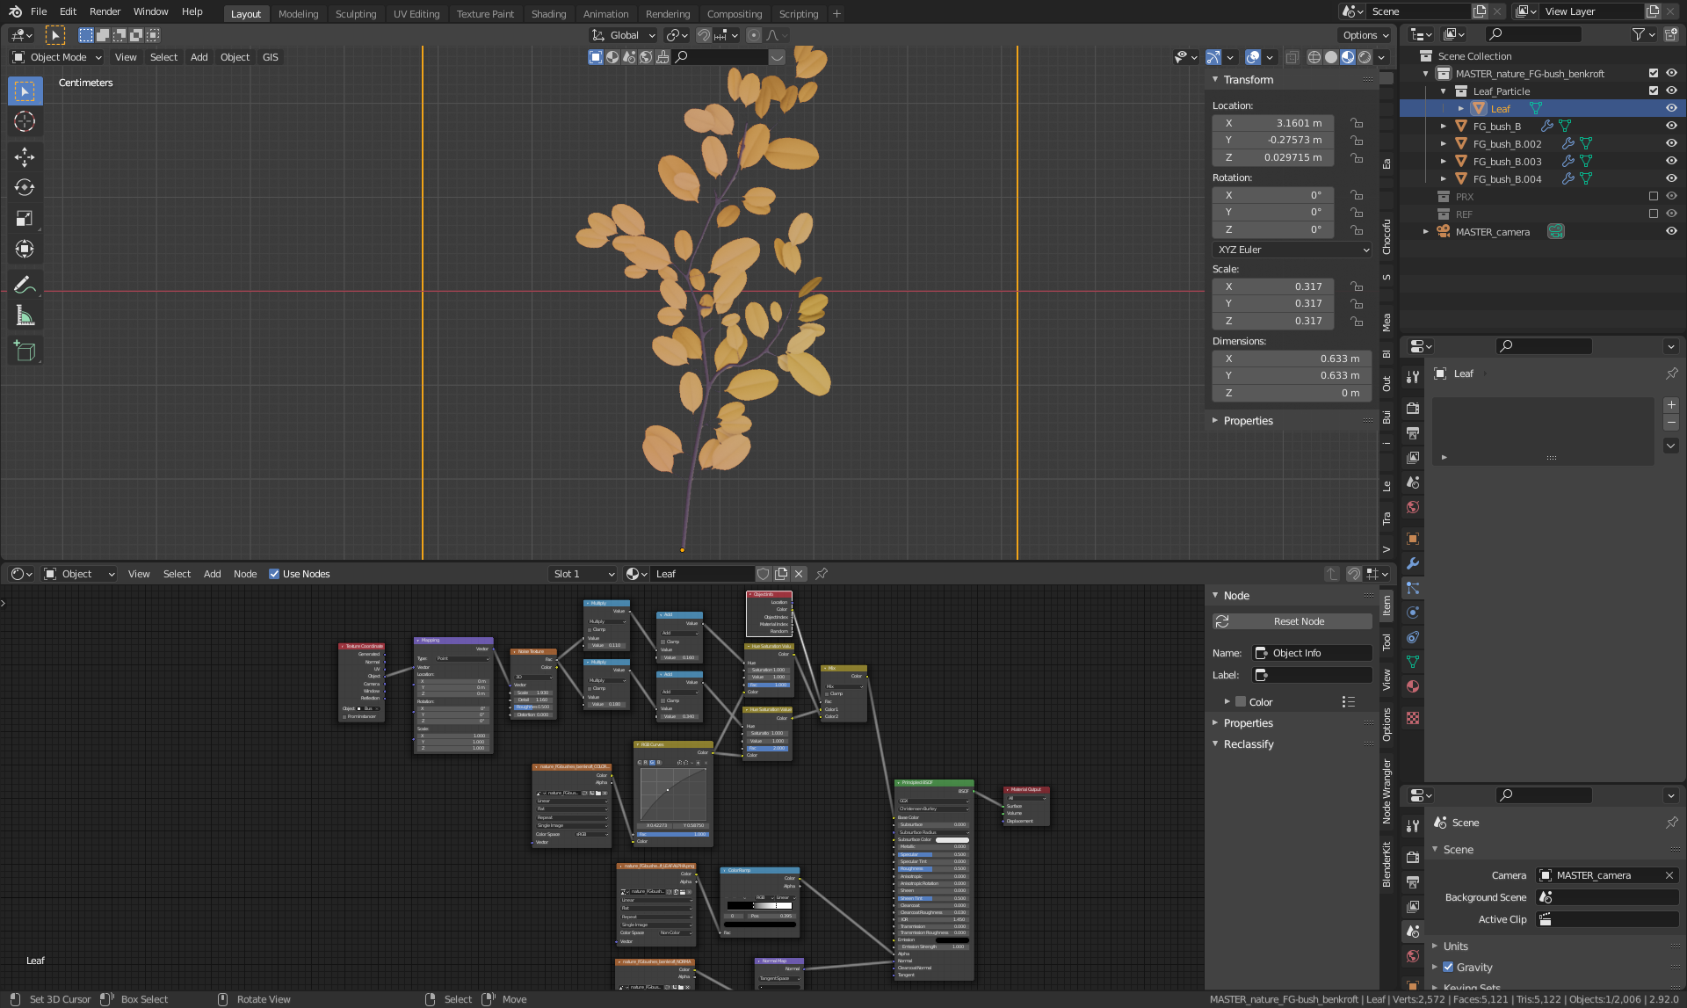This screenshot has width=1687, height=1008.
Task: Click the Subsurface Color swatch in Principled BSDF
Action: pyautogui.click(x=952, y=839)
